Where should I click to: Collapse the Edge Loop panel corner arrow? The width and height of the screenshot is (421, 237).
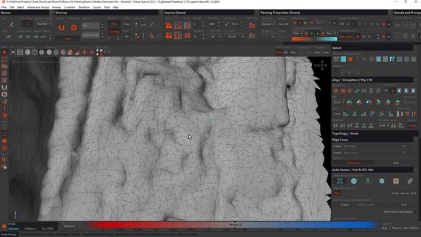click(x=416, y=140)
